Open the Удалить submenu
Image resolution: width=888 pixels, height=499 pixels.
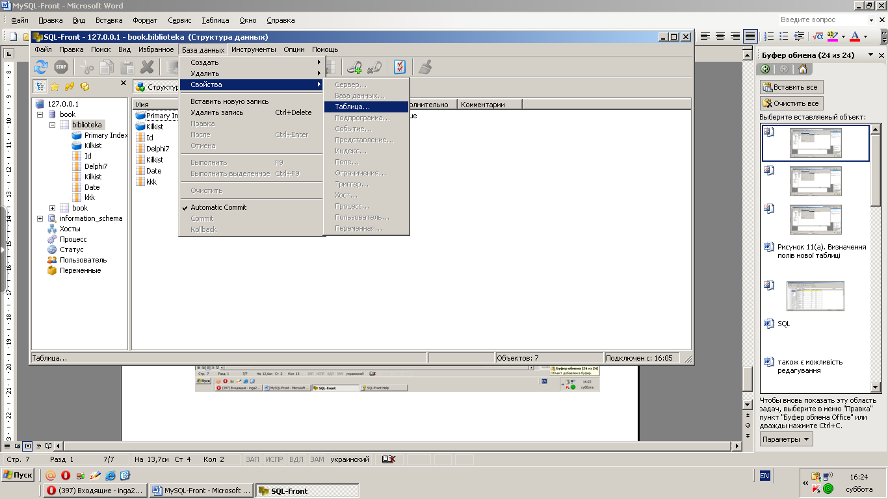[x=252, y=73]
